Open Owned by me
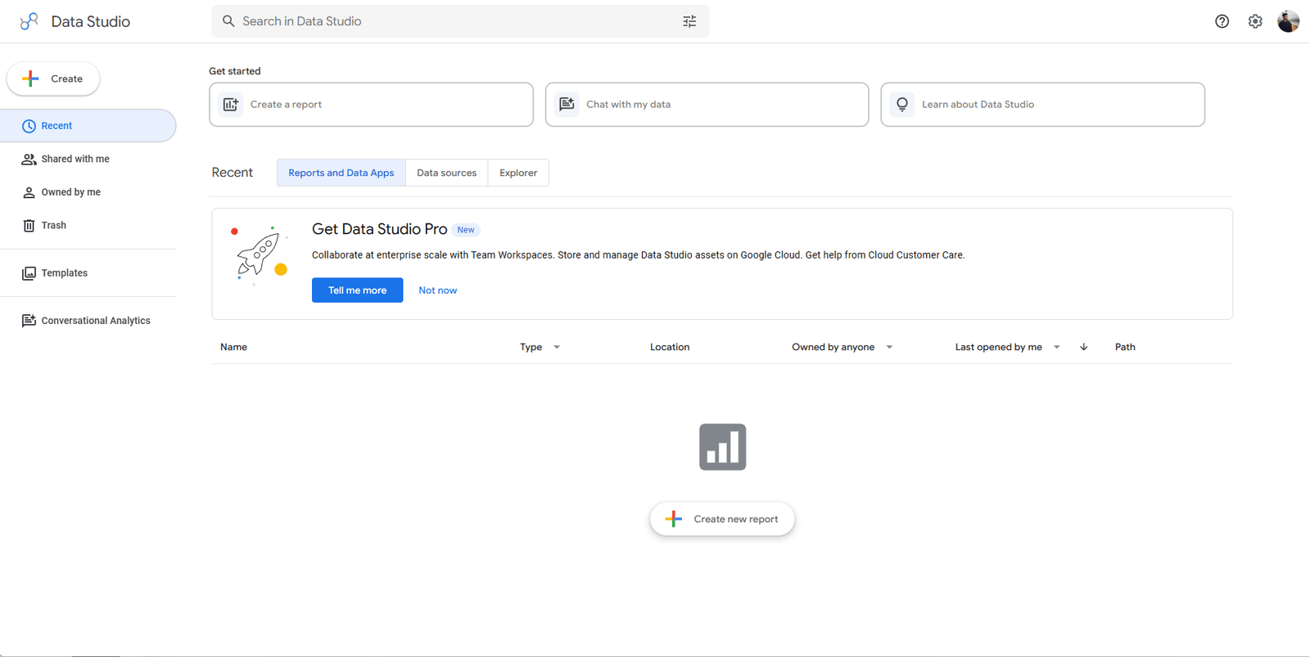This screenshot has width=1310, height=657. pos(88,192)
